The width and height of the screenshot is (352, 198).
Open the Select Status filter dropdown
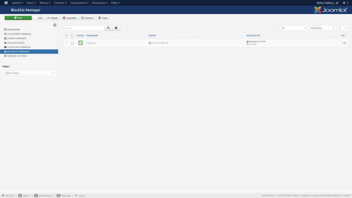(29, 73)
